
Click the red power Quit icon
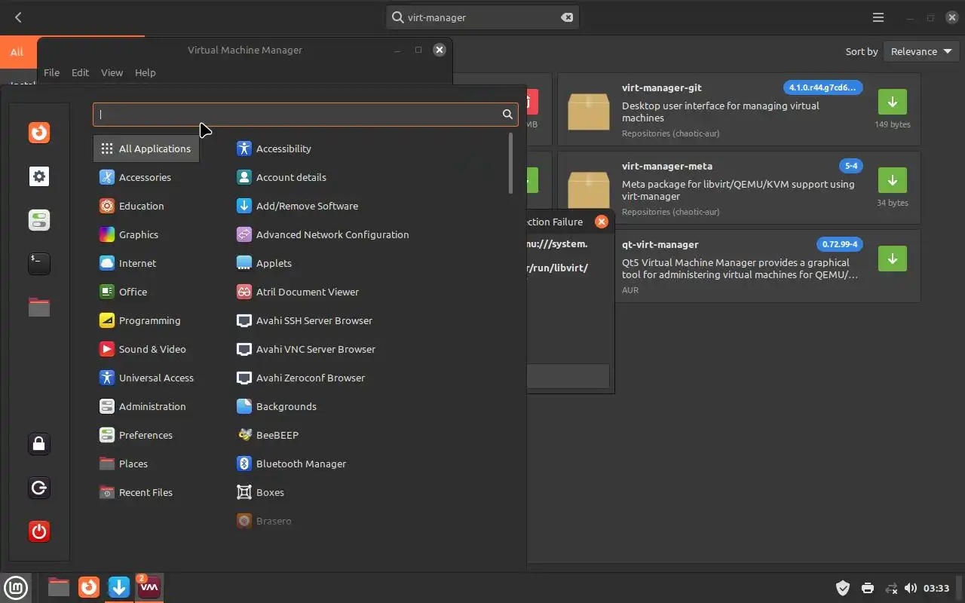click(39, 531)
